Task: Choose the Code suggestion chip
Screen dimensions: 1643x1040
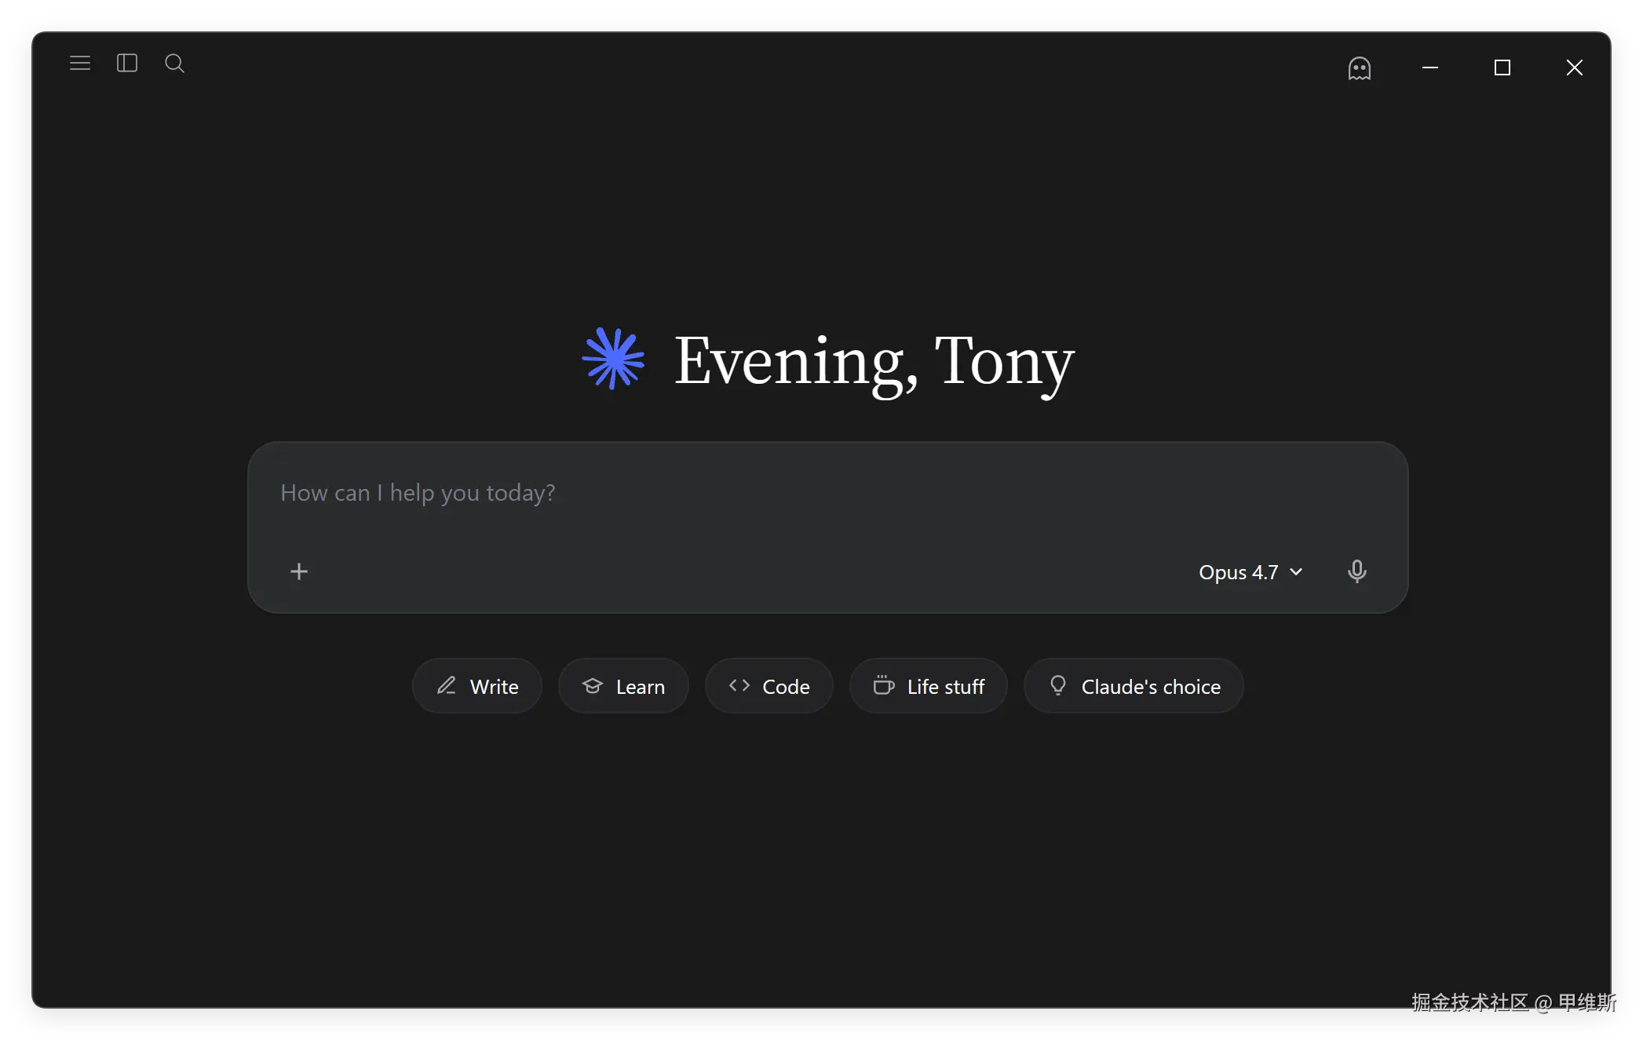Action: coord(769,686)
